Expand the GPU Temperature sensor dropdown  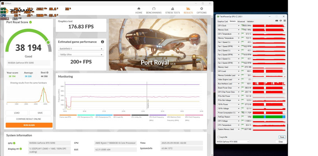(x=239, y=34)
